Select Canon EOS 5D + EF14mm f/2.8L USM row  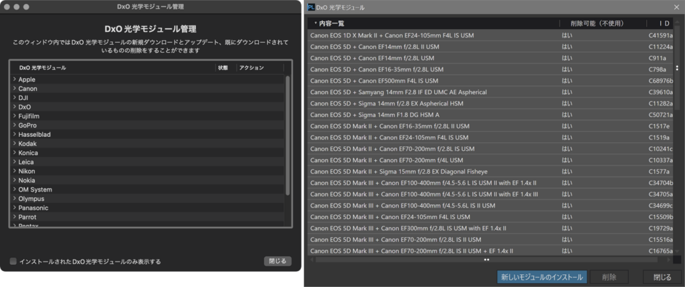coord(491,57)
